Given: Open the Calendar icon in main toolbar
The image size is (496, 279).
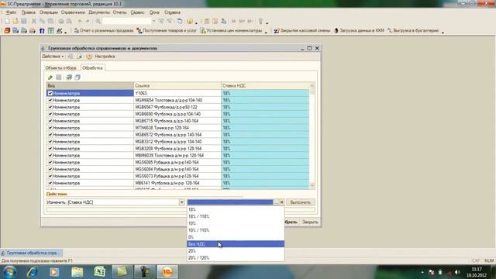Looking at the screenshot, I should pyautogui.click(x=215, y=21).
